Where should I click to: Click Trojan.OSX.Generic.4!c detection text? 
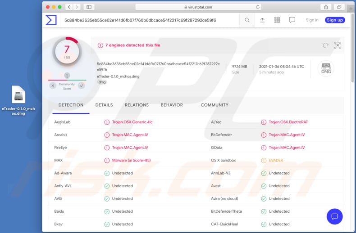click(132, 122)
